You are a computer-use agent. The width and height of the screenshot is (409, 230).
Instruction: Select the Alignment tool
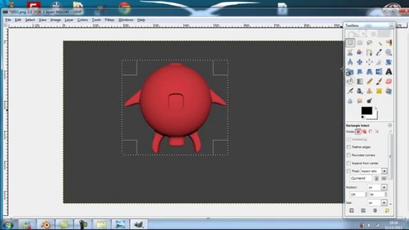[x=369, y=62]
